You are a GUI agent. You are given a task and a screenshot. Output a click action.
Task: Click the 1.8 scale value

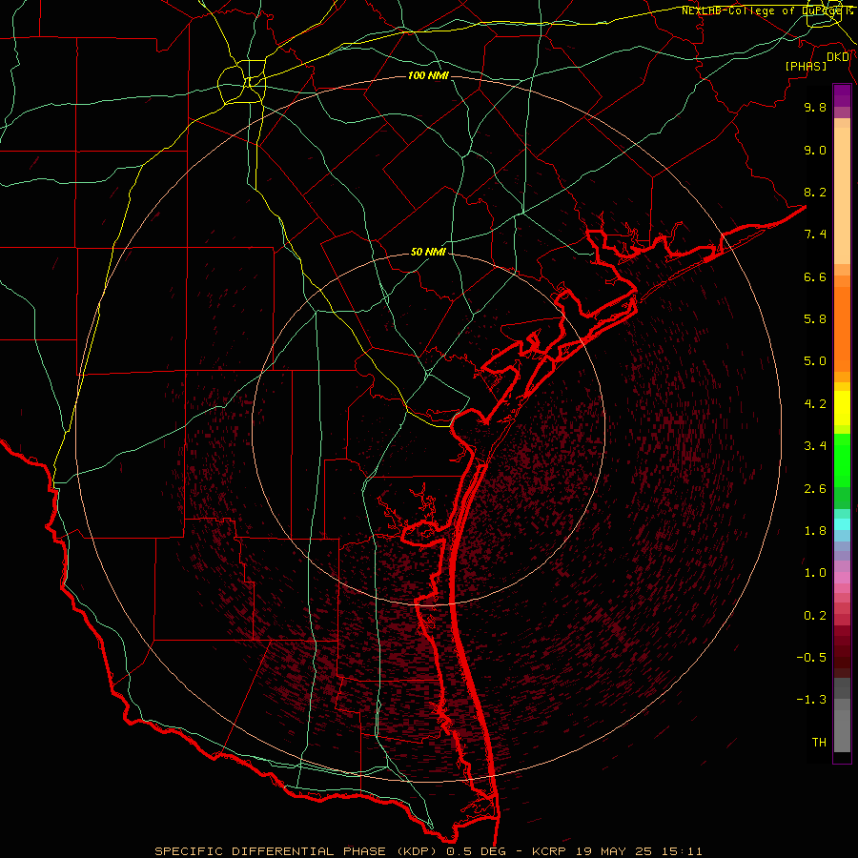pyautogui.click(x=815, y=531)
